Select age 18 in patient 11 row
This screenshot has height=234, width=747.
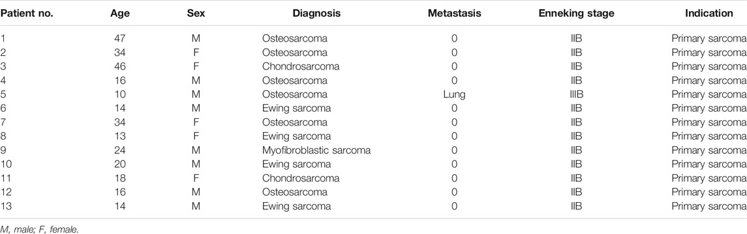[119, 179]
